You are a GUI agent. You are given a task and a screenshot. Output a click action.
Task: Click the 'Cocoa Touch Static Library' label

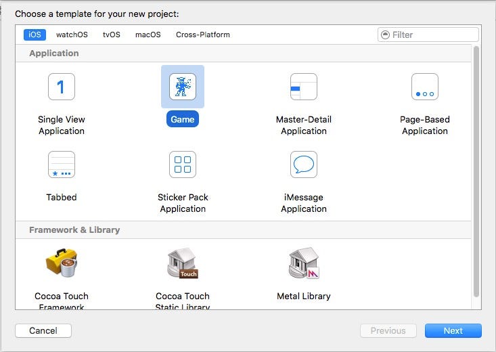point(183,301)
